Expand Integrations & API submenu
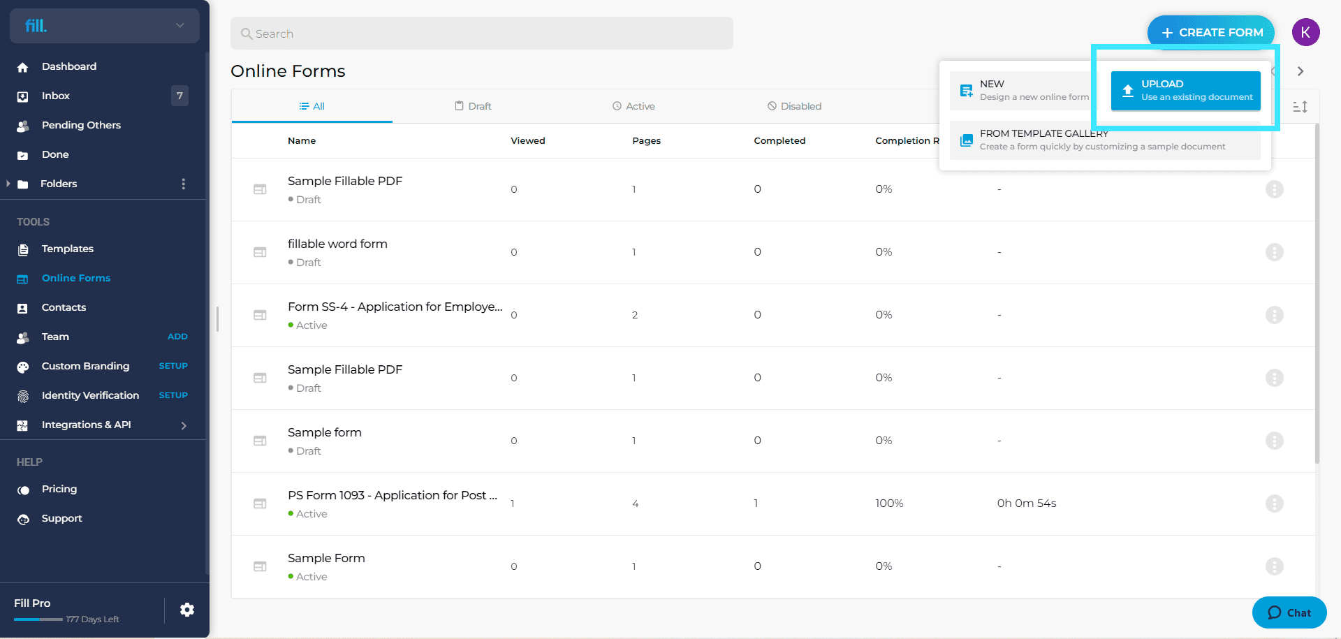 [x=184, y=425]
